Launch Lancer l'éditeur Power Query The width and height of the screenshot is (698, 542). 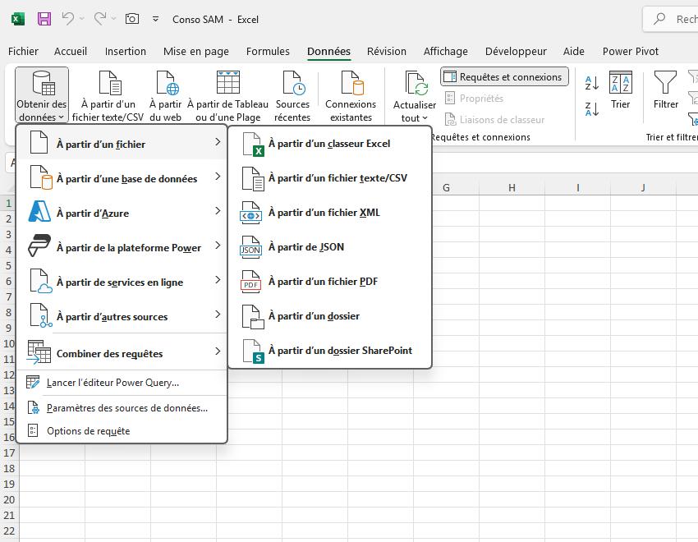[x=122, y=383]
